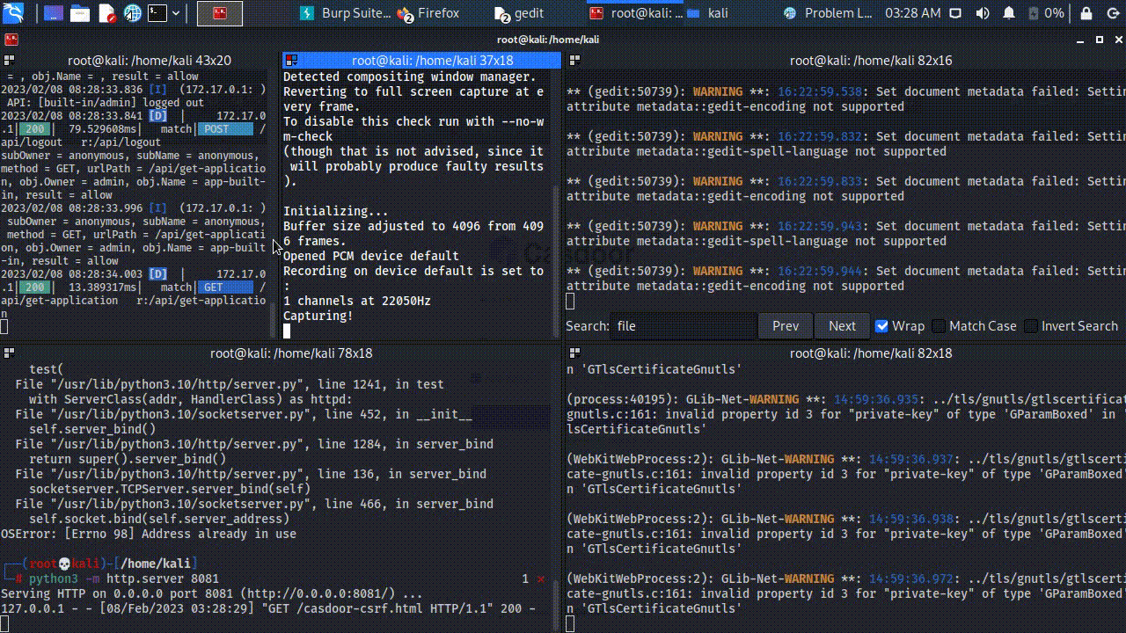Lock the screen with padlock icon
The width and height of the screenshot is (1126, 633).
tap(1088, 13)
